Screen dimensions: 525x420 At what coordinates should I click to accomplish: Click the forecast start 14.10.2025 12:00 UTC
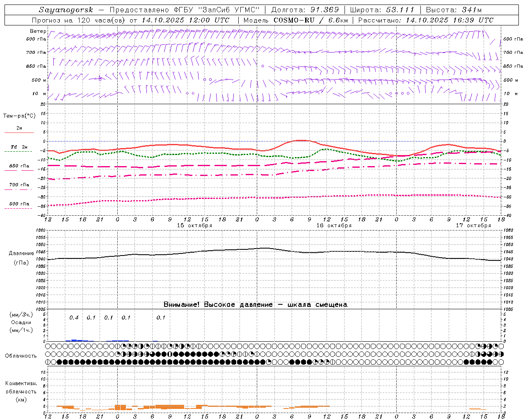coord(185,20)
